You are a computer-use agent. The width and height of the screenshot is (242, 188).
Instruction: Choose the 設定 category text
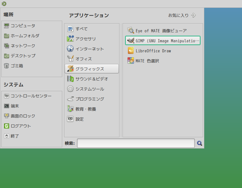click(x=80, y=119)
